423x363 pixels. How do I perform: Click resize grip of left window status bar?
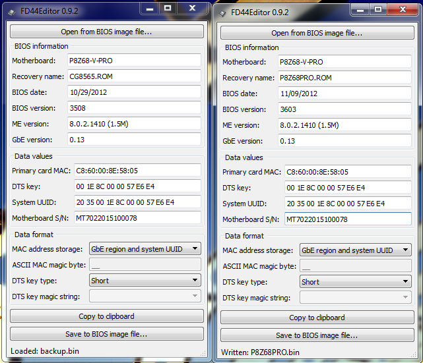point(203,354)
